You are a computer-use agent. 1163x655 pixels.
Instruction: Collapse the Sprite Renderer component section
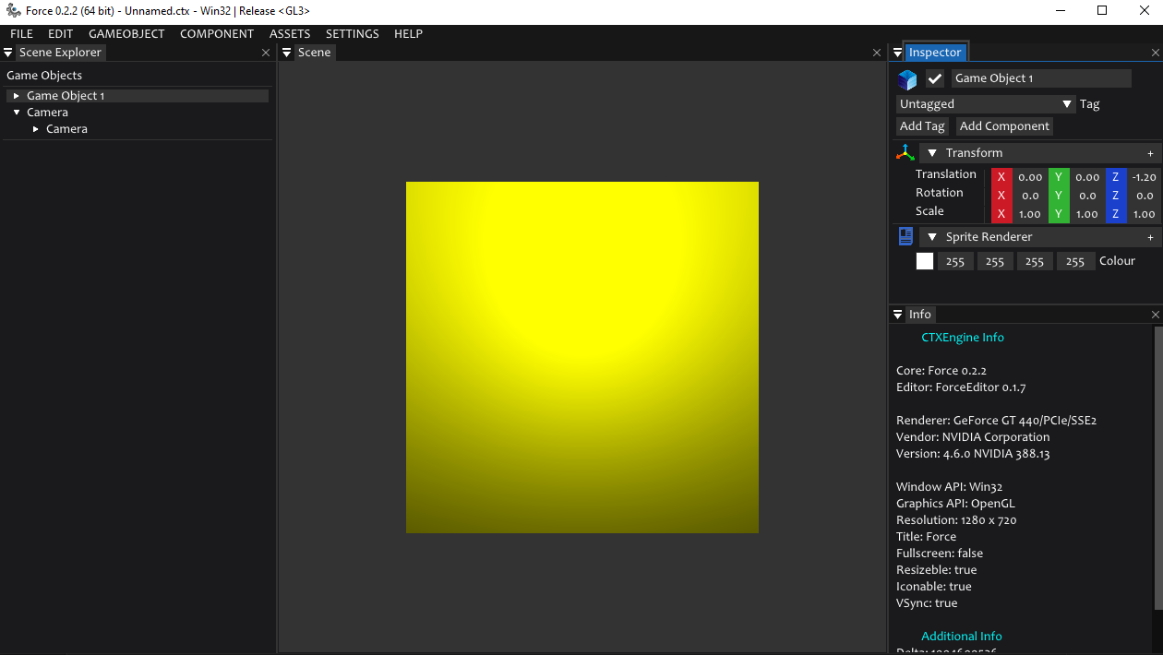[x=932, y=237]
